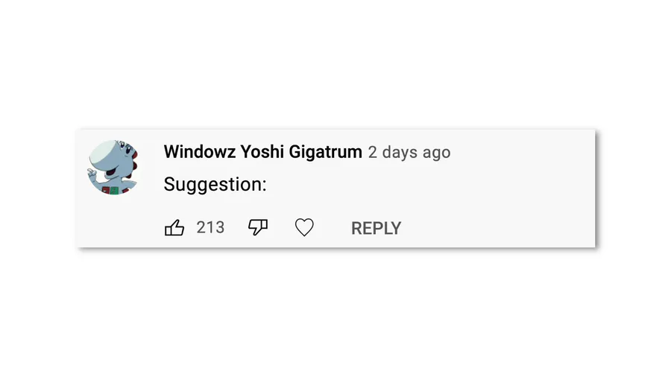
Task: Click the word "ago" in the timestamp
Action: [x=436, y=153]
